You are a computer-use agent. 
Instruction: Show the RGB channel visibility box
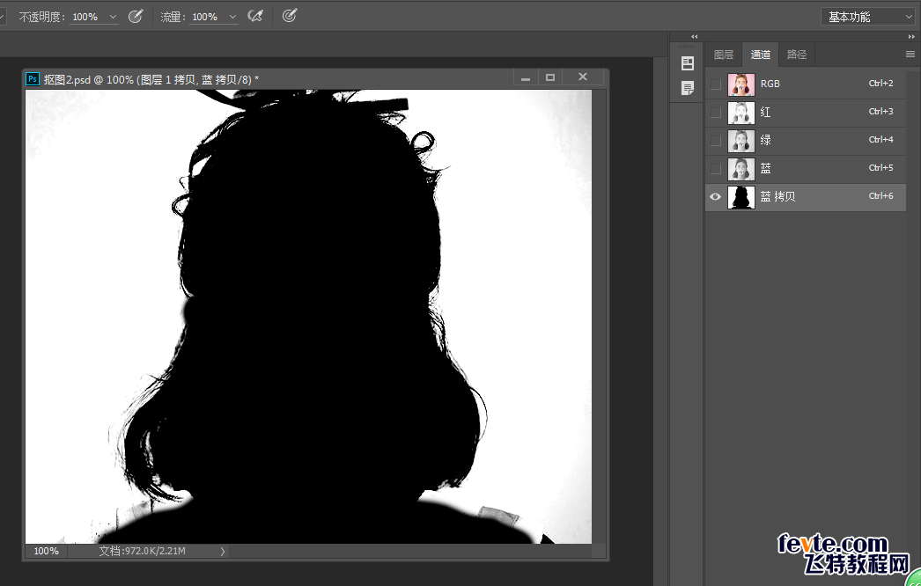[716, 84]
